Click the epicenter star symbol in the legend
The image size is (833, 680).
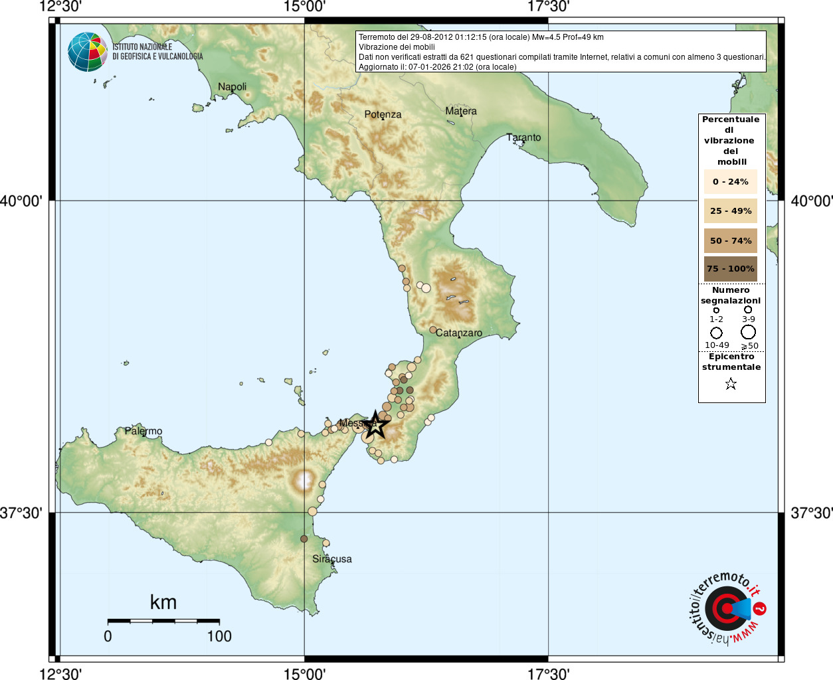(x=731, y=384)
